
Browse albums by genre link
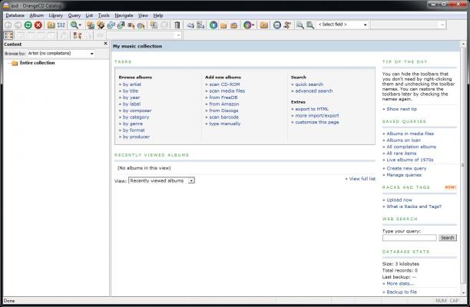click(133, 124)
